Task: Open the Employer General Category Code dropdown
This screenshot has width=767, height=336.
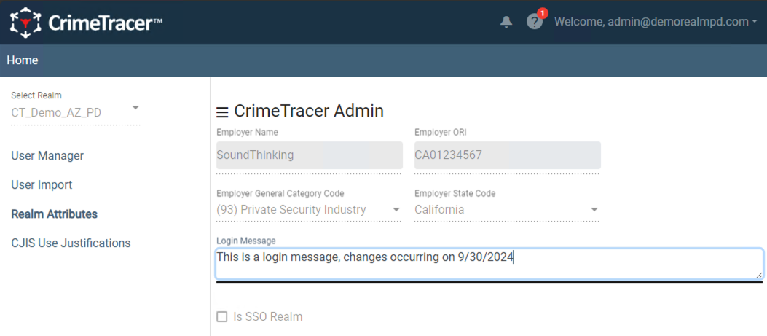Action: pyautogui.click(x=309, y=210)
